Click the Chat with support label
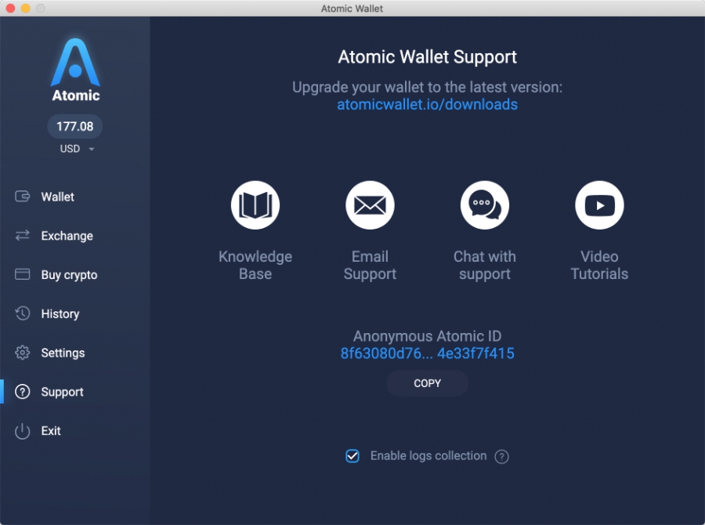Viewport: 705px width, 525px height. (485, 265)
